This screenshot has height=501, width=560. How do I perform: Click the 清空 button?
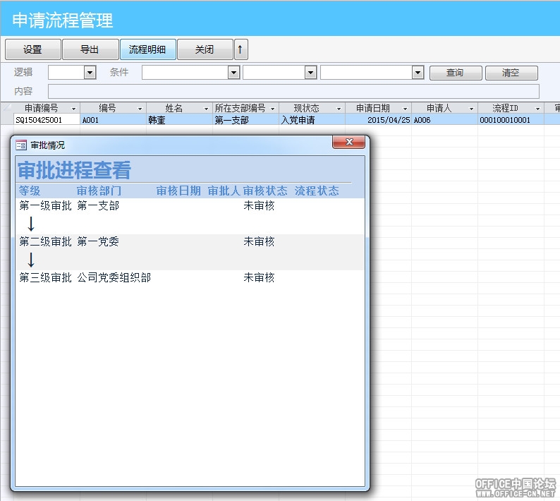(511, 73)
